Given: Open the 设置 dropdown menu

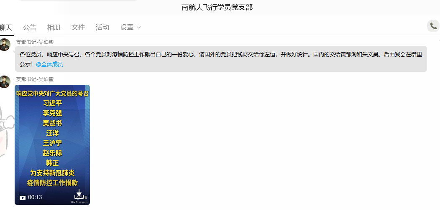Looking at the screenshot, I should click(127, 28).
